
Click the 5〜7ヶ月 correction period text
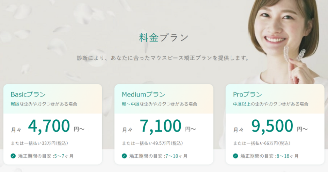pyautogui.click(x=64, y=156)
